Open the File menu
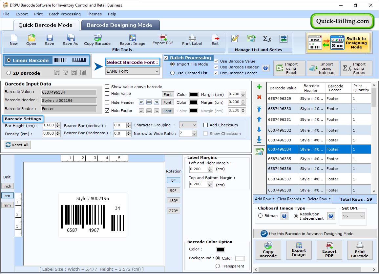This screenshot has width=379, height=274. point(6,14)
